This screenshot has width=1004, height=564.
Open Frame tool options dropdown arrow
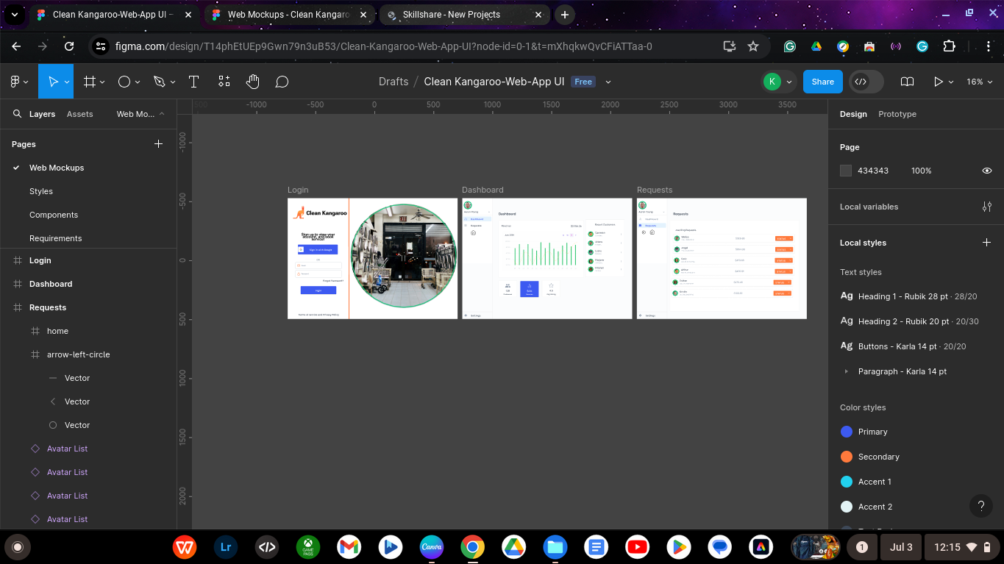[x=102, y=82]
